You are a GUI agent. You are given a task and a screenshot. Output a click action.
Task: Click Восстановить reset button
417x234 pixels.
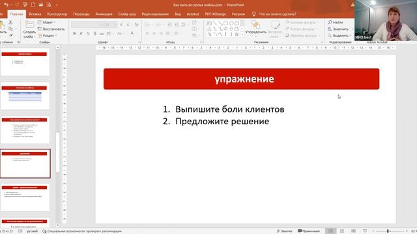click(x=51, y=29)
